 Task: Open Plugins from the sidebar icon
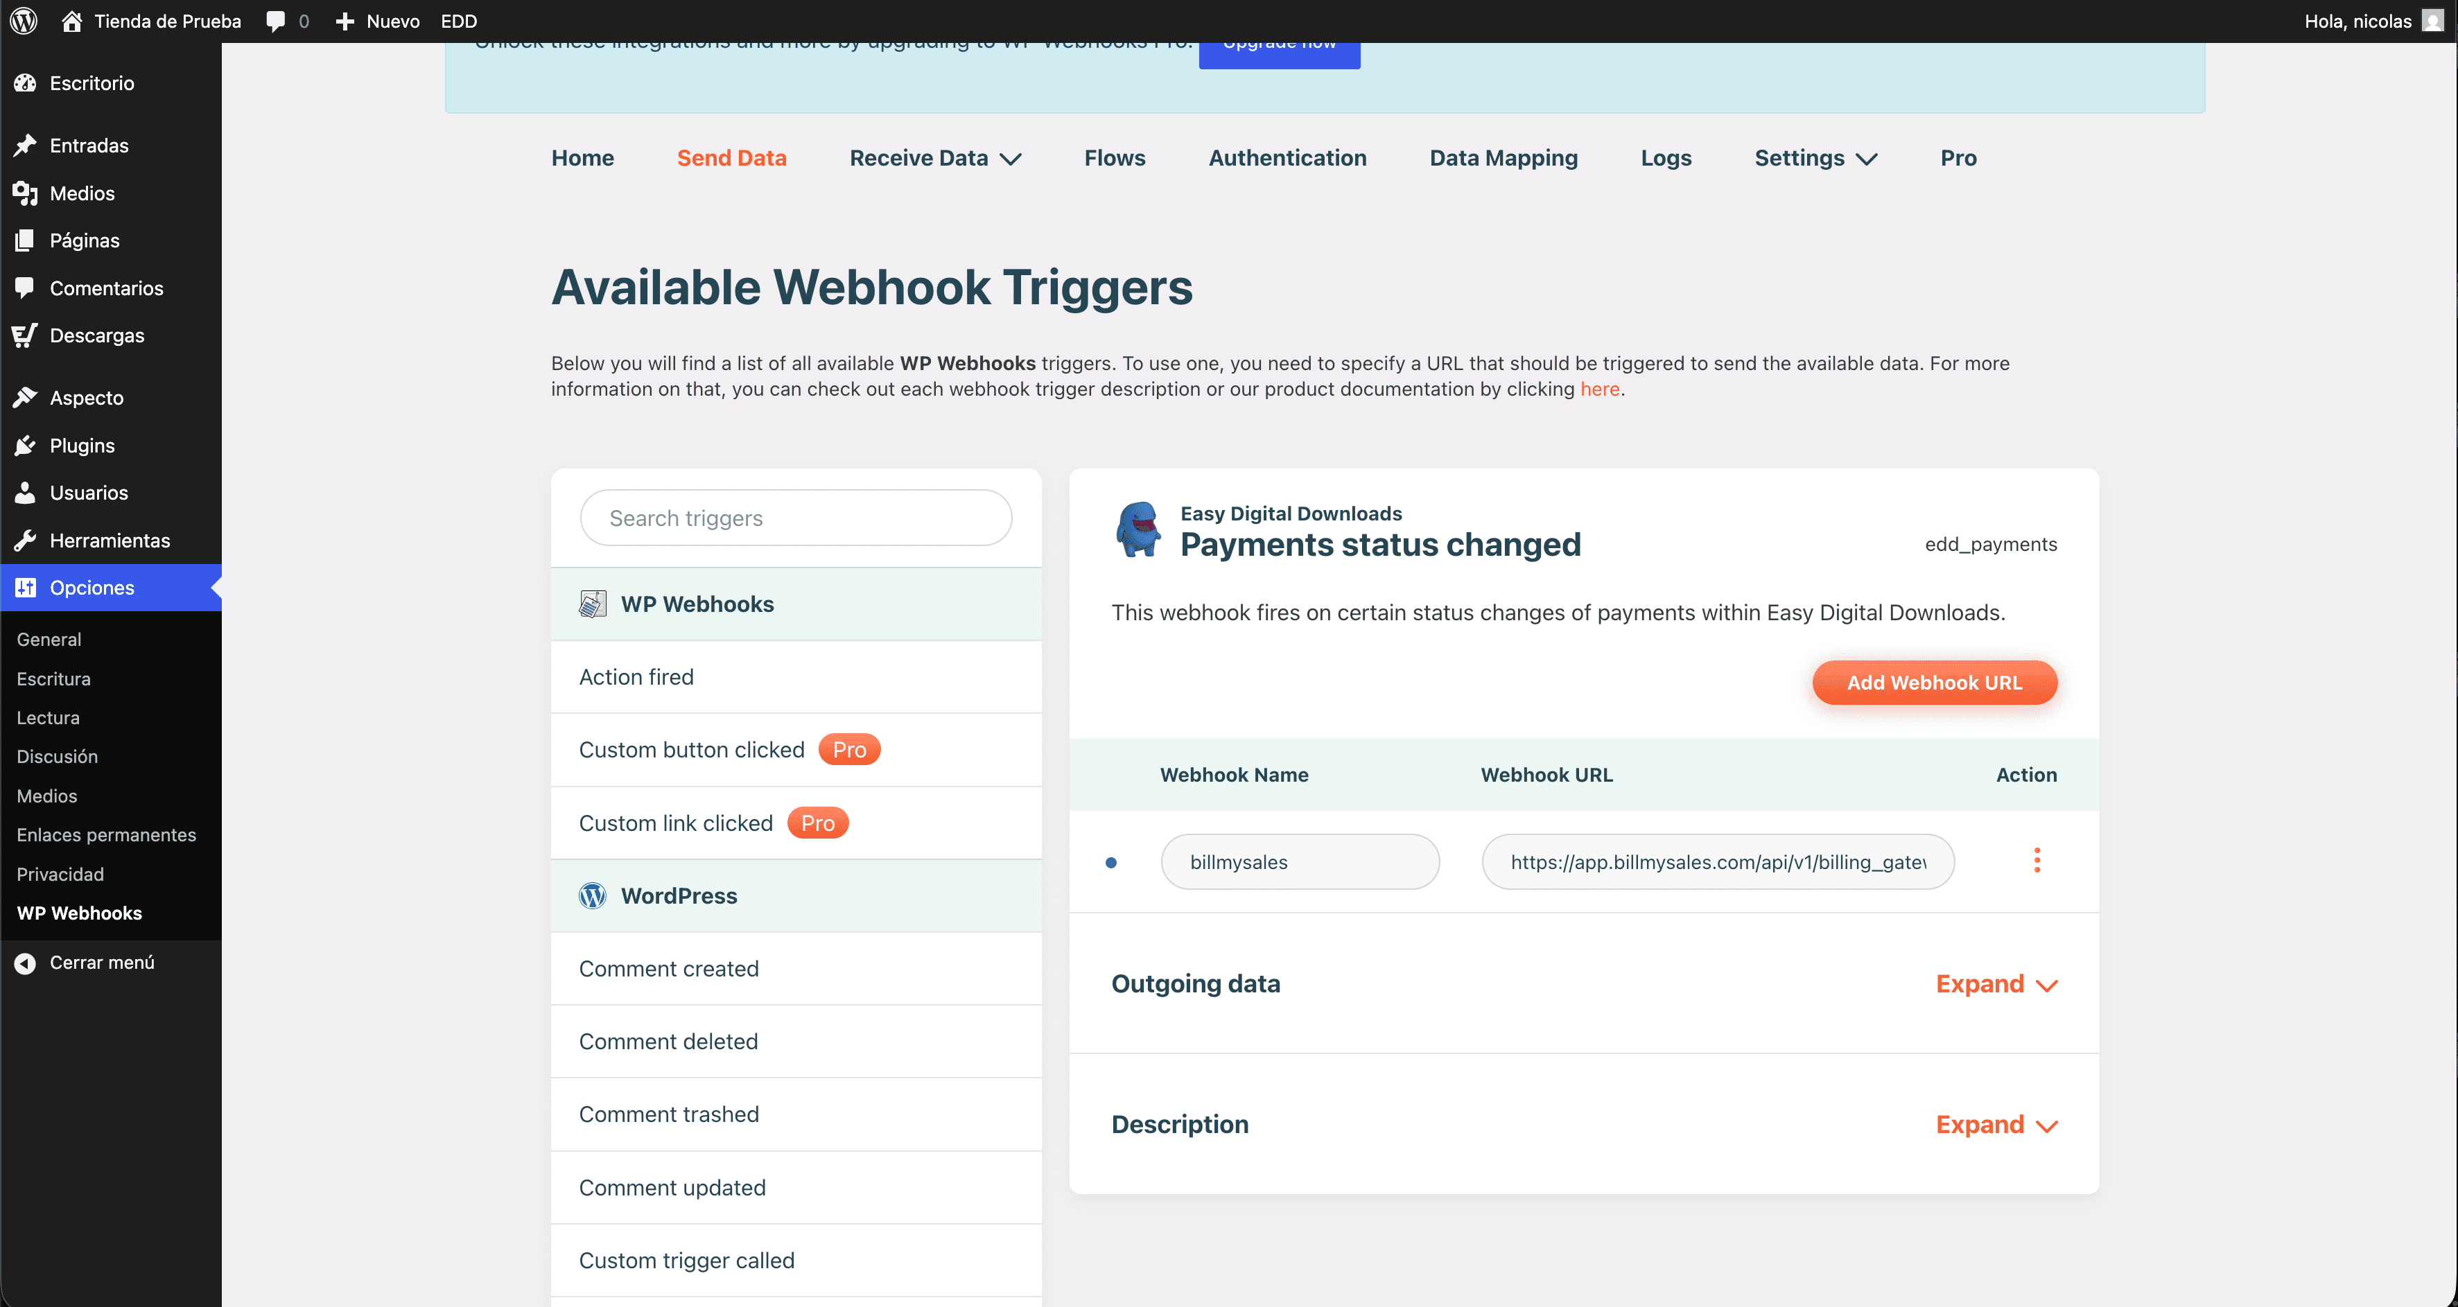(26, 445)
